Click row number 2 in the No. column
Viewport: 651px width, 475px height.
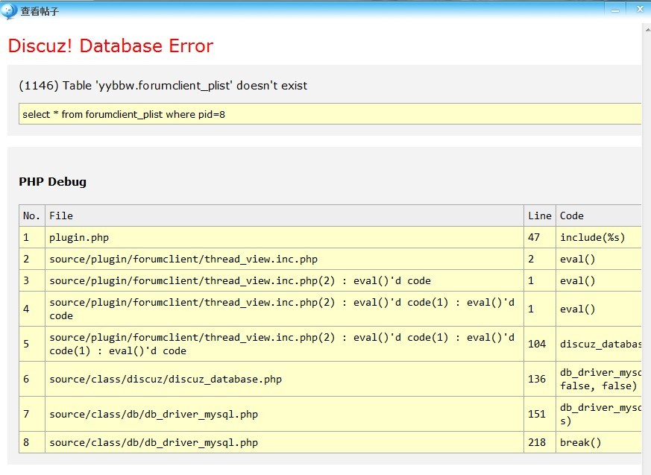click(x=32, y=259)
